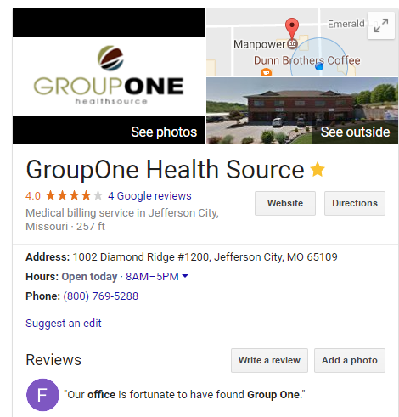The image size is (399, 417).
Task: Click Add a photo button
Action: (350, 360)
